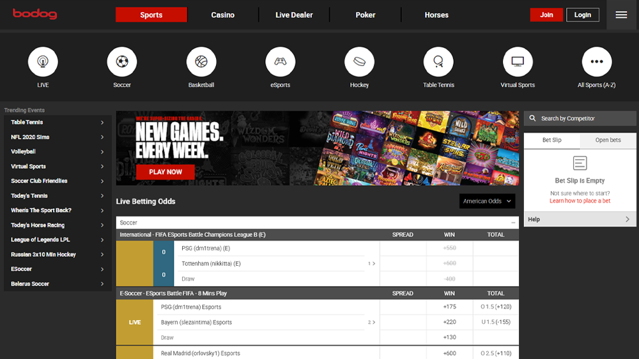The width and height of the screenshot is (639, 359).
Task: Open the American Odds format dropdown
Action: [x=487, y=201]
